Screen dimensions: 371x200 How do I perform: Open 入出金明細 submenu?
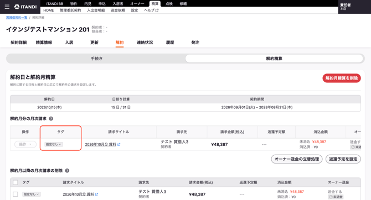(96, 10)
